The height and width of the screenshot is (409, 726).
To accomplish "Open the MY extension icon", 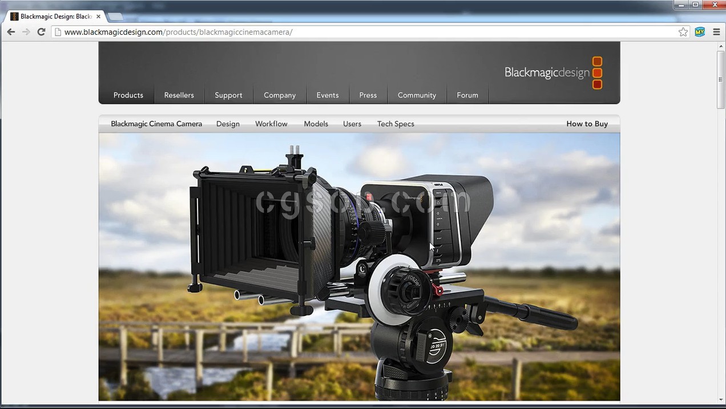I will pyautogui.click(x=700, y=32).
